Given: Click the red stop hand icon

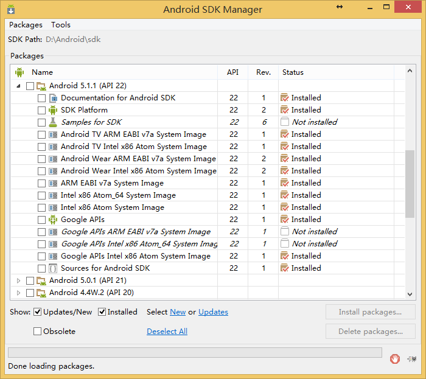Looking at the screenshot, I should (x=395, y=359).
